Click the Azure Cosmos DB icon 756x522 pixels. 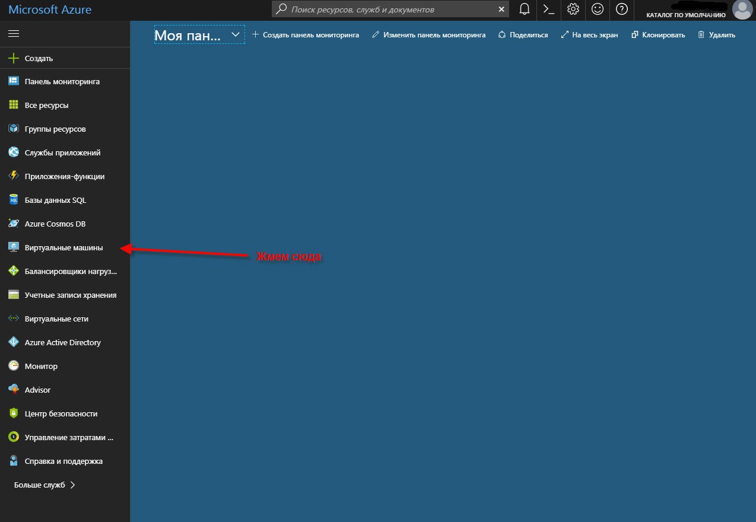pyautogui.click(x=14, y=224)
